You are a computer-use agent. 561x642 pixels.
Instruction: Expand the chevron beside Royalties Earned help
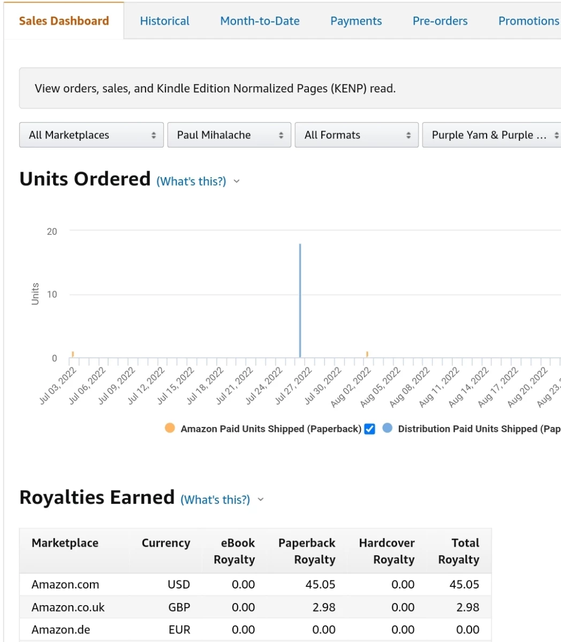[x=261, y=500]
